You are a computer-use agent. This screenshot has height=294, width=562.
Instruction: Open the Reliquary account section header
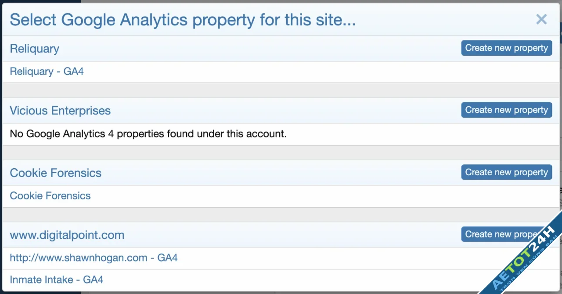tap(34, 49)
